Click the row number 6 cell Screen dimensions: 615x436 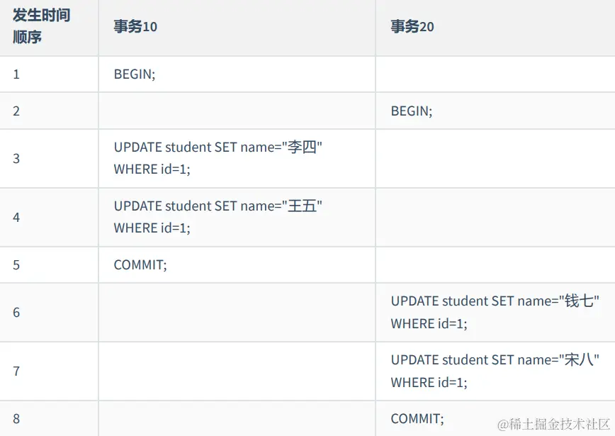coord(16,312)
